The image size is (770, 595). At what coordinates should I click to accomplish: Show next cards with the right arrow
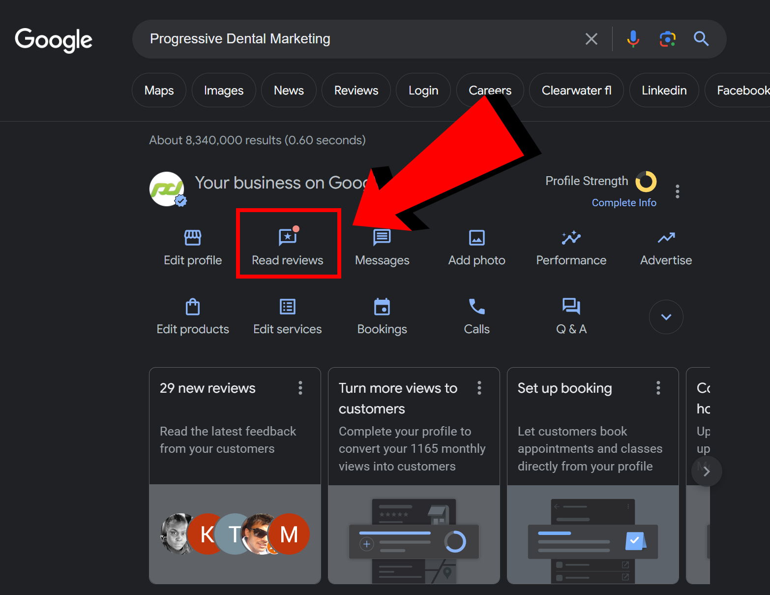tap(707, 471)
